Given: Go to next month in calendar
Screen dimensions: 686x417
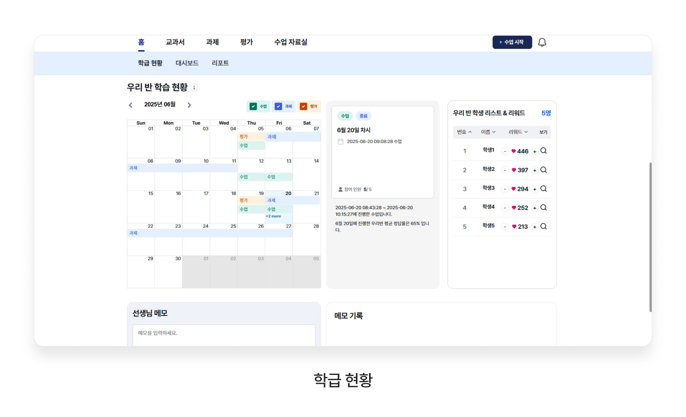Looking at the screenshot, I should (189, 105).
